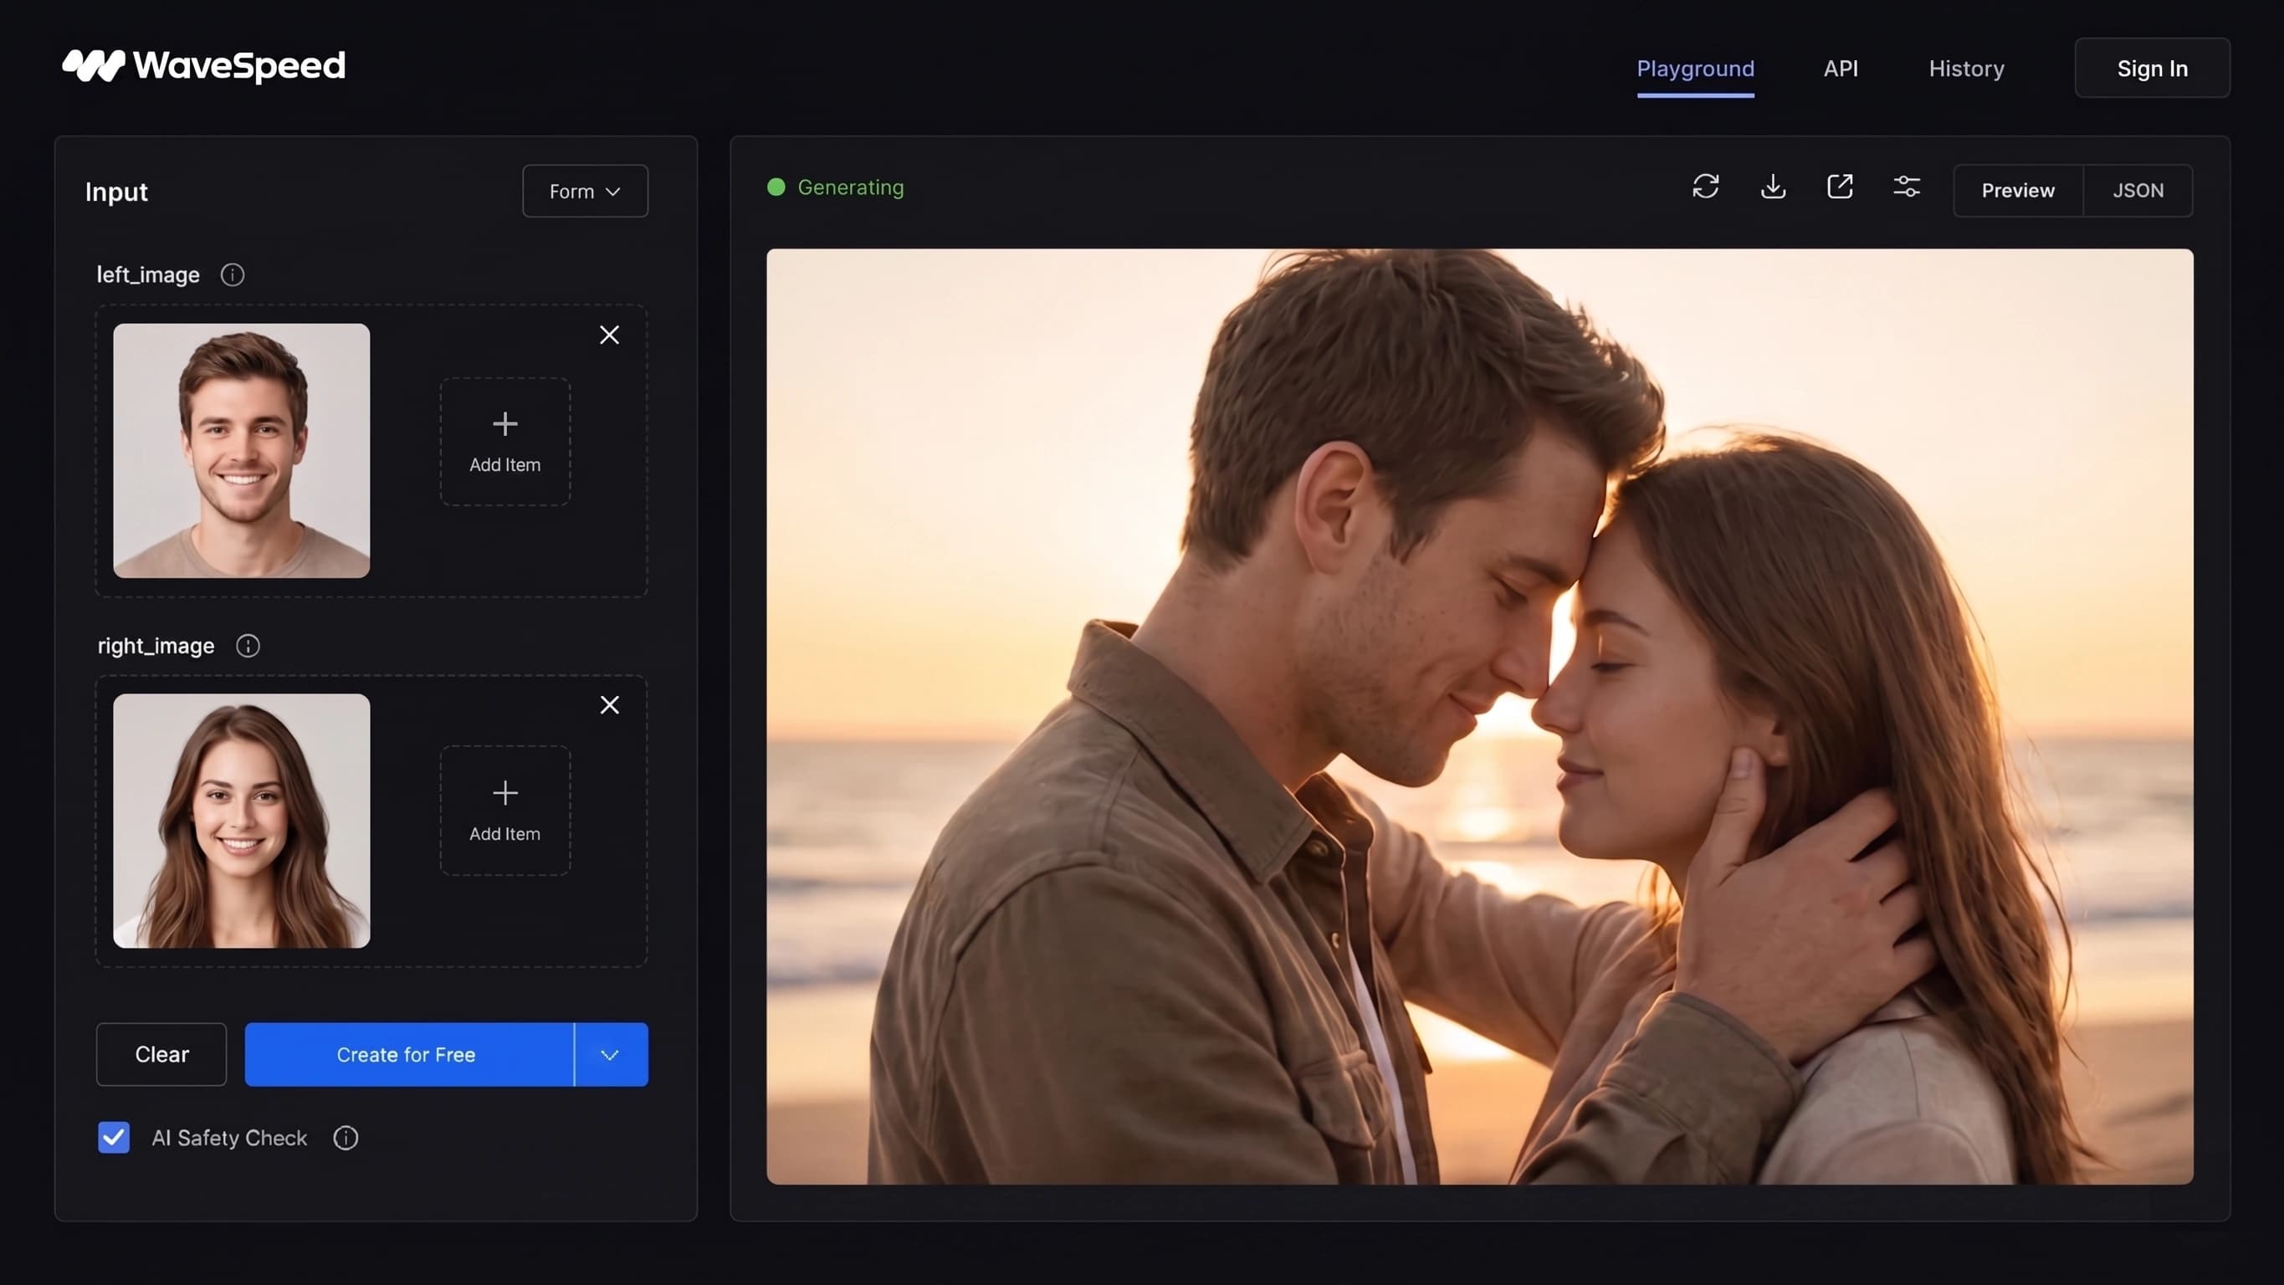Viewport: 2284px width, 1285px height.
Task: Select the Preview view tab
Action: (x=2018, y=191)
